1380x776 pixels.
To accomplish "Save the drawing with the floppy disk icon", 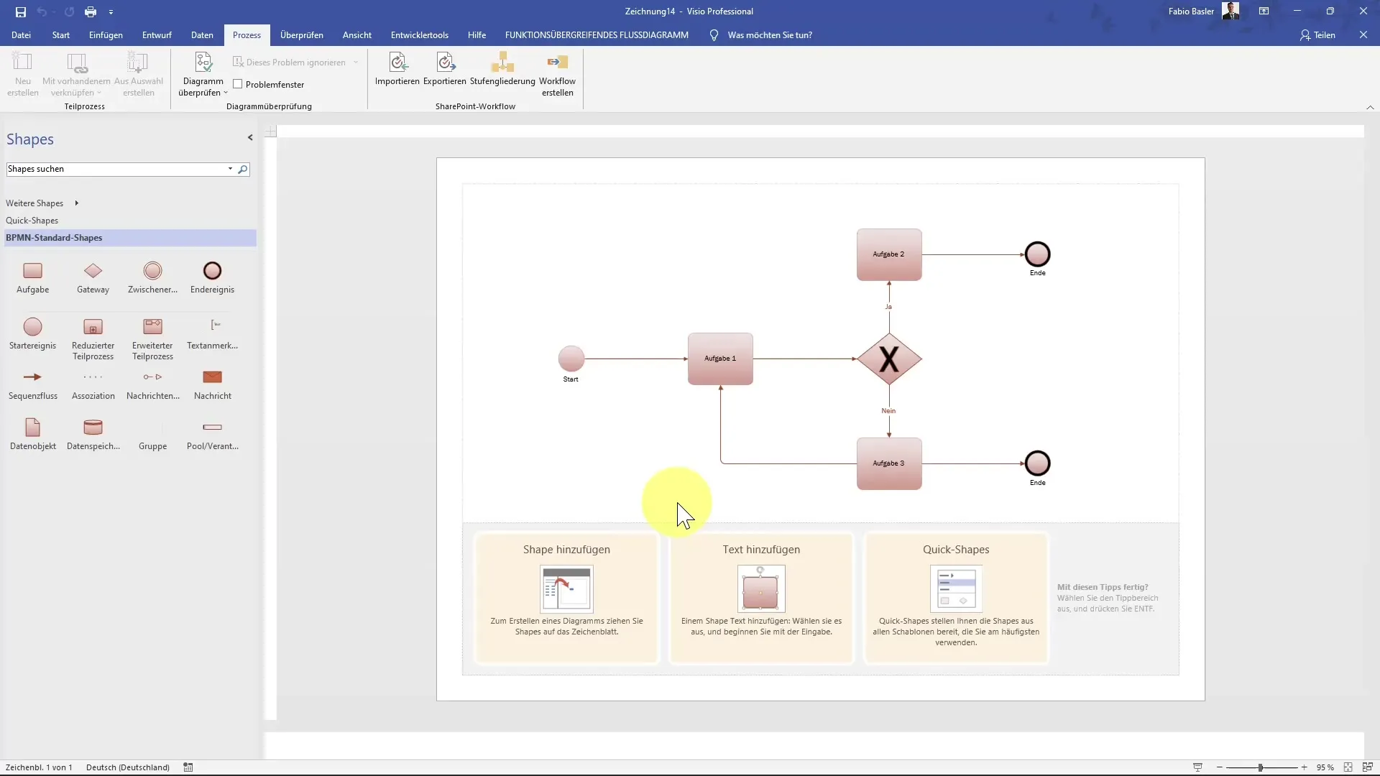I will (x=21, y=11).
